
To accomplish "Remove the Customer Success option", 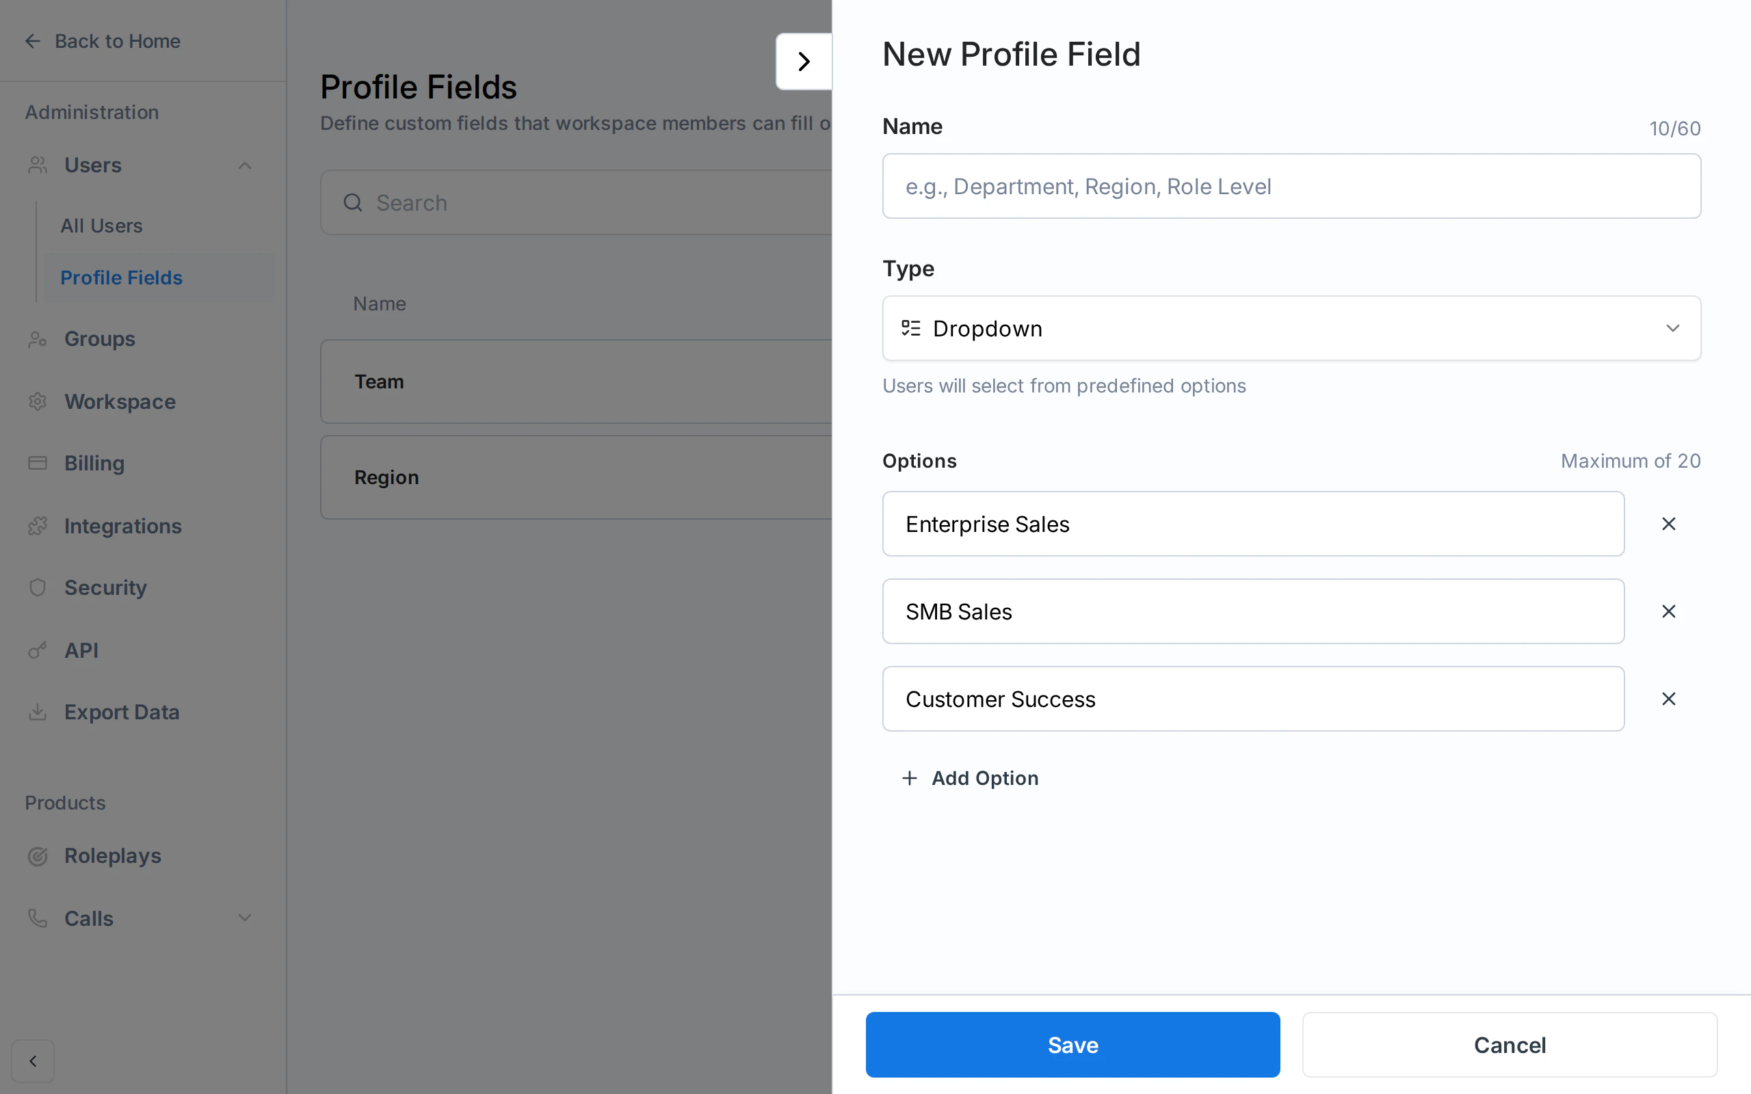I will (x=1668, y=699).
